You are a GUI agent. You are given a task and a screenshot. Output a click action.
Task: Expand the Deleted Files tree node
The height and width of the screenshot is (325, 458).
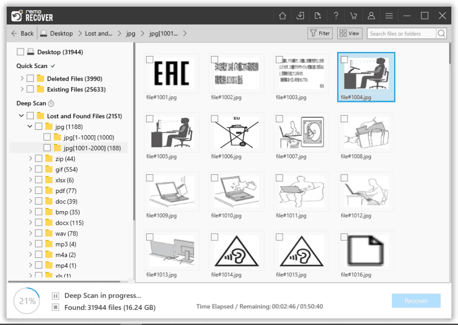pyautogui.click(x=21, y=78)
